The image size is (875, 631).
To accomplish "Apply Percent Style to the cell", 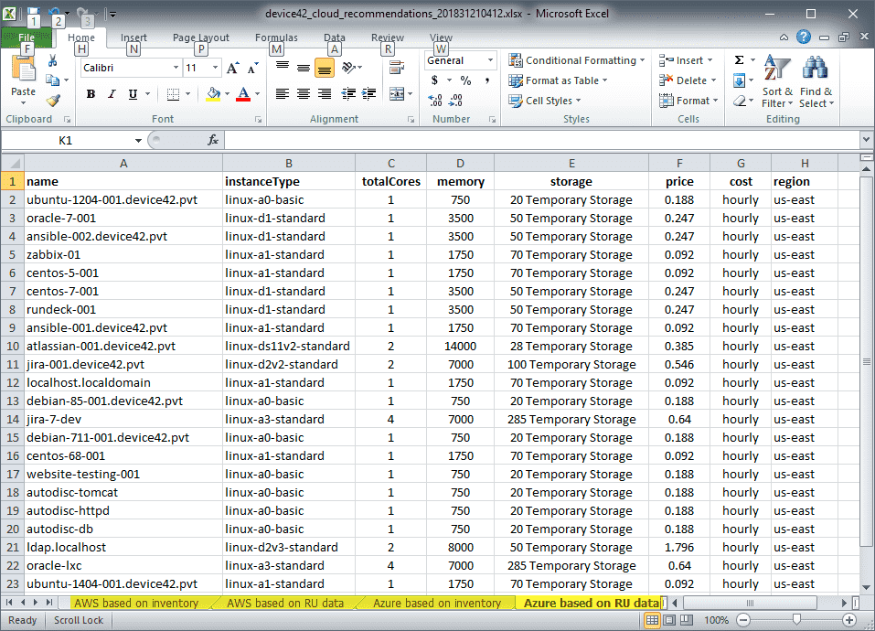I will tap(465, 80).
